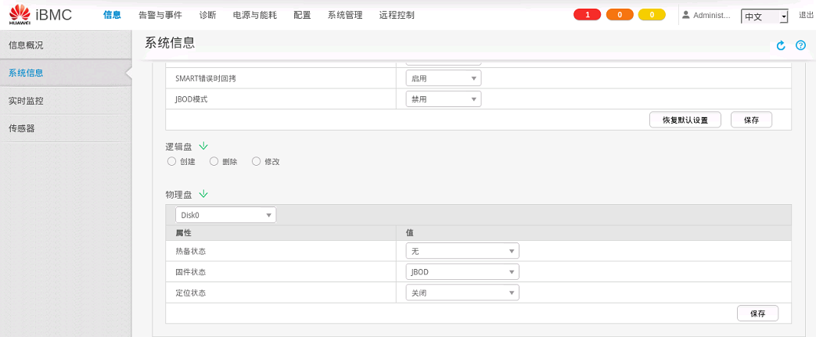Viewport: 816px width, 337px height.
Task: Click the orange major alarm counter badge
Action: pyautogui.click(x=620, y=15)
